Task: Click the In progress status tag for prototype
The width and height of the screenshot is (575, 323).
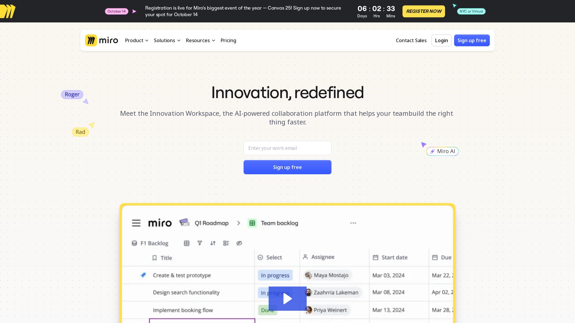Action: tap(275, 275)
